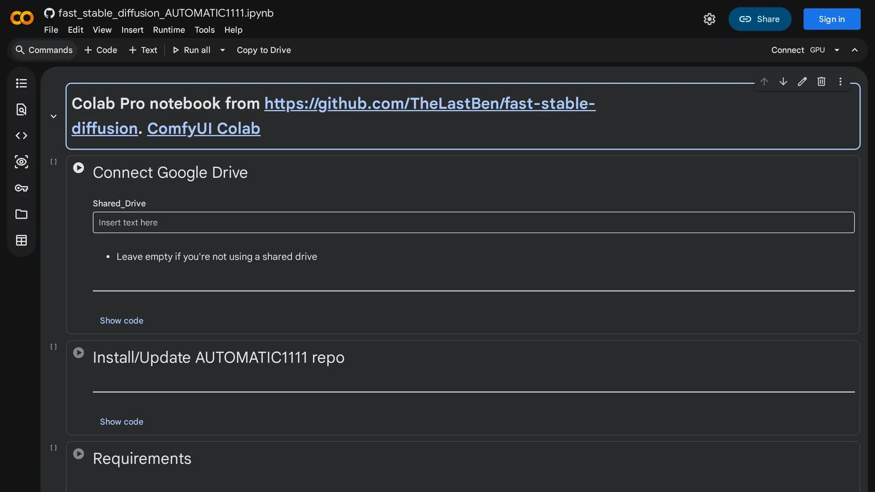875x492 pixels.
Task: Open the data table sidebar icon
Action: point(21,240)
